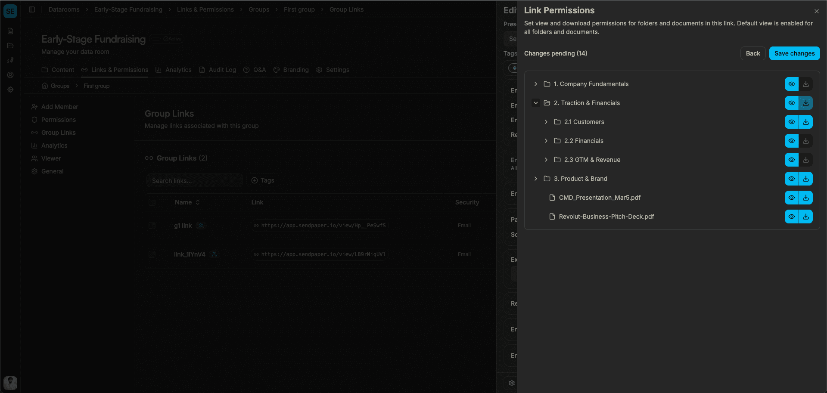The height and width of the screenshot is (393, 827).
Task: Select the signature icon in the left sidebar
Action: tap(10, 60)
